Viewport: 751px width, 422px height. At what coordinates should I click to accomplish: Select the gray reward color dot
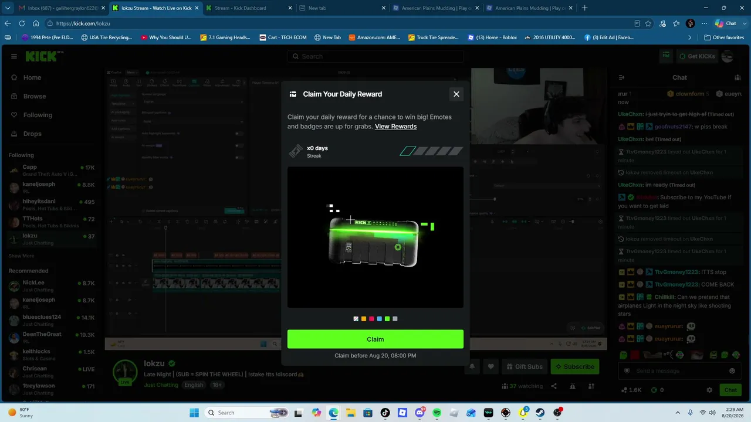tap(395, 319)
